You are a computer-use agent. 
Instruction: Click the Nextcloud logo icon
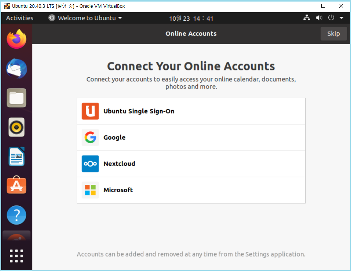90,164
